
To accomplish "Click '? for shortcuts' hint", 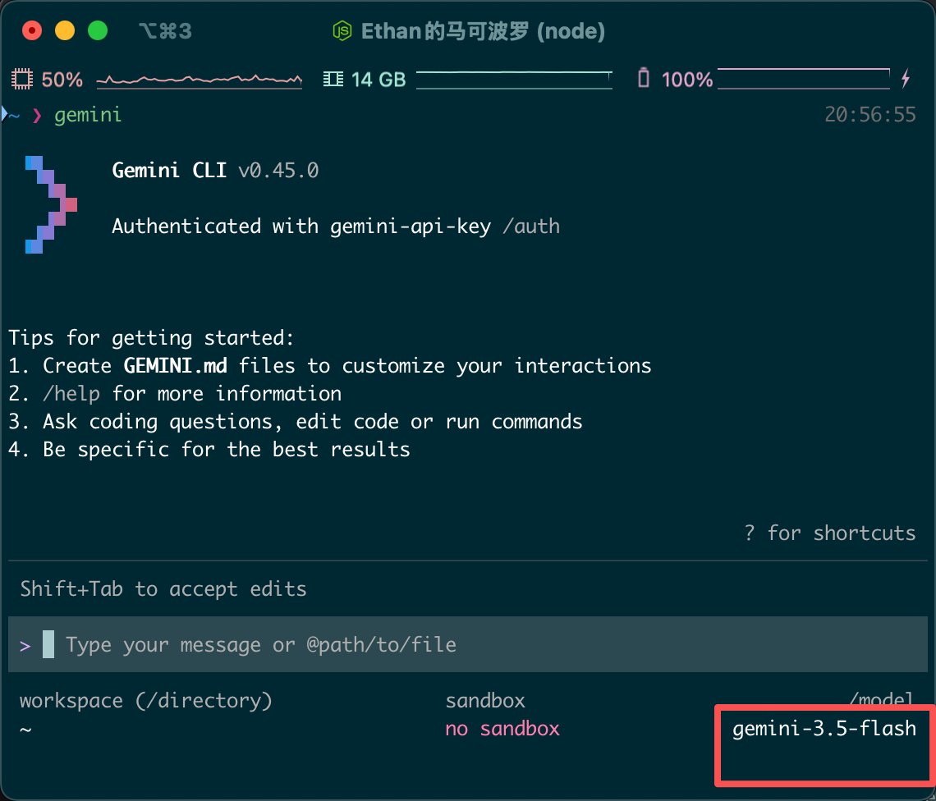I will point(830,533).
